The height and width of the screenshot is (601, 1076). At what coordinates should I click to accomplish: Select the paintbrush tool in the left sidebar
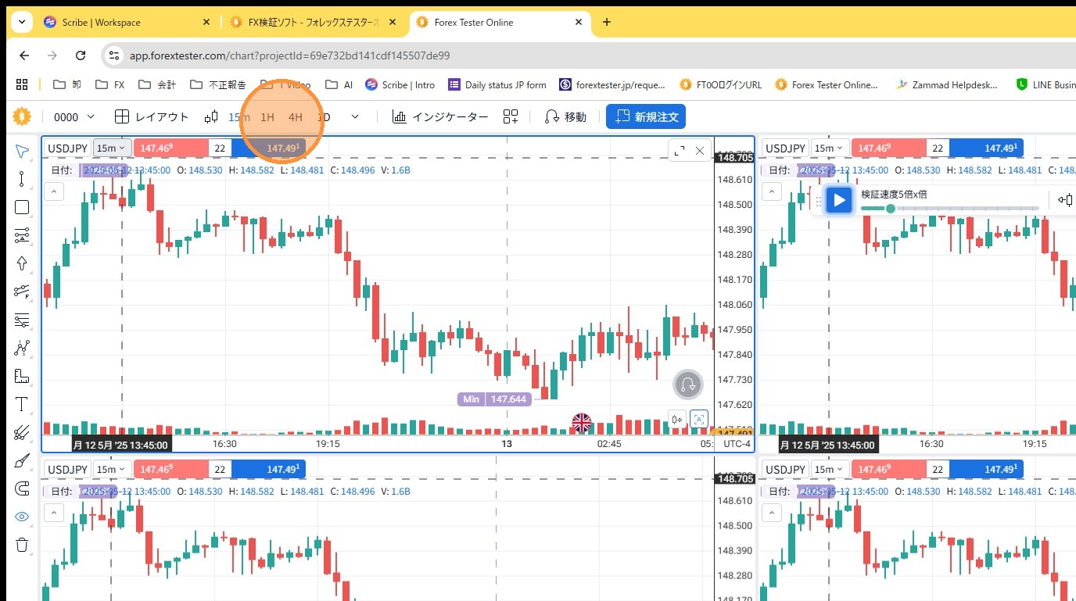pyautogui.click(x=22, y=460)
